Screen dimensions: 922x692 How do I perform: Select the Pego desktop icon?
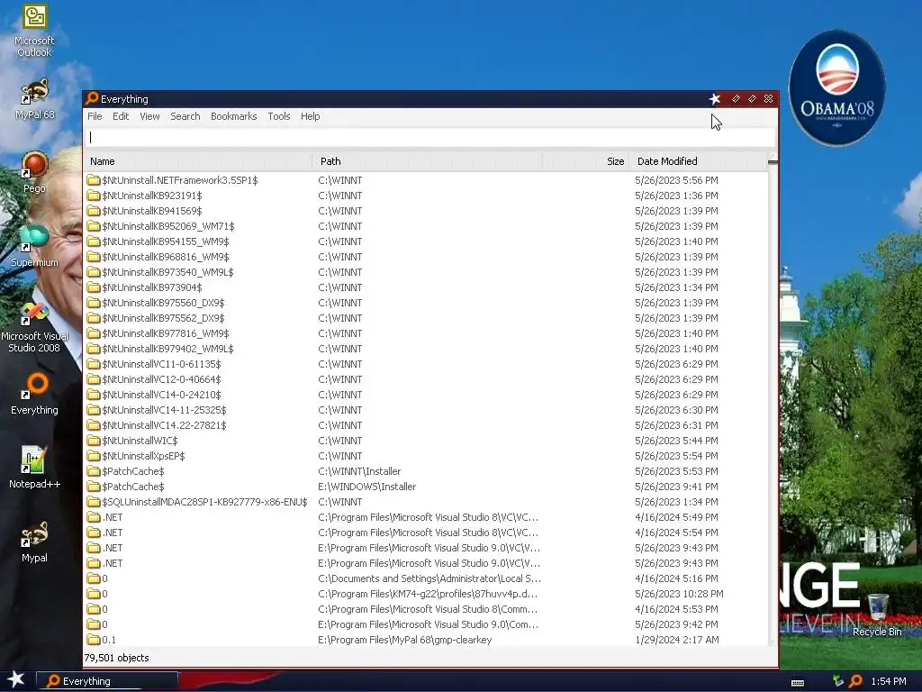tap(34, 172)
